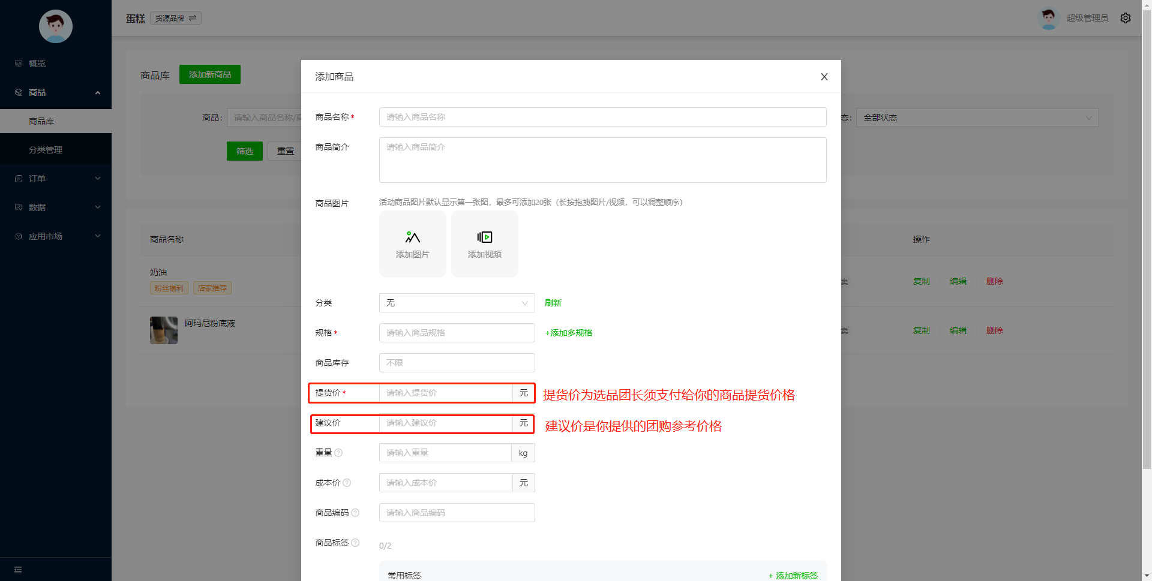Click the 应用市场 icon in the sidebar
This screenshot has width=1152, height=581.
pyautogui.click(x=19, y=236)
